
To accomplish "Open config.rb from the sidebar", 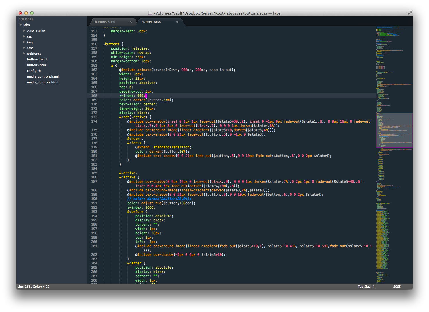I will click(x=34, y=71).
